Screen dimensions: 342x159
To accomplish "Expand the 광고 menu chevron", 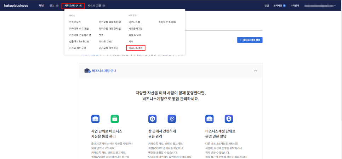I will pyautogui.click(x=57, y=6).
